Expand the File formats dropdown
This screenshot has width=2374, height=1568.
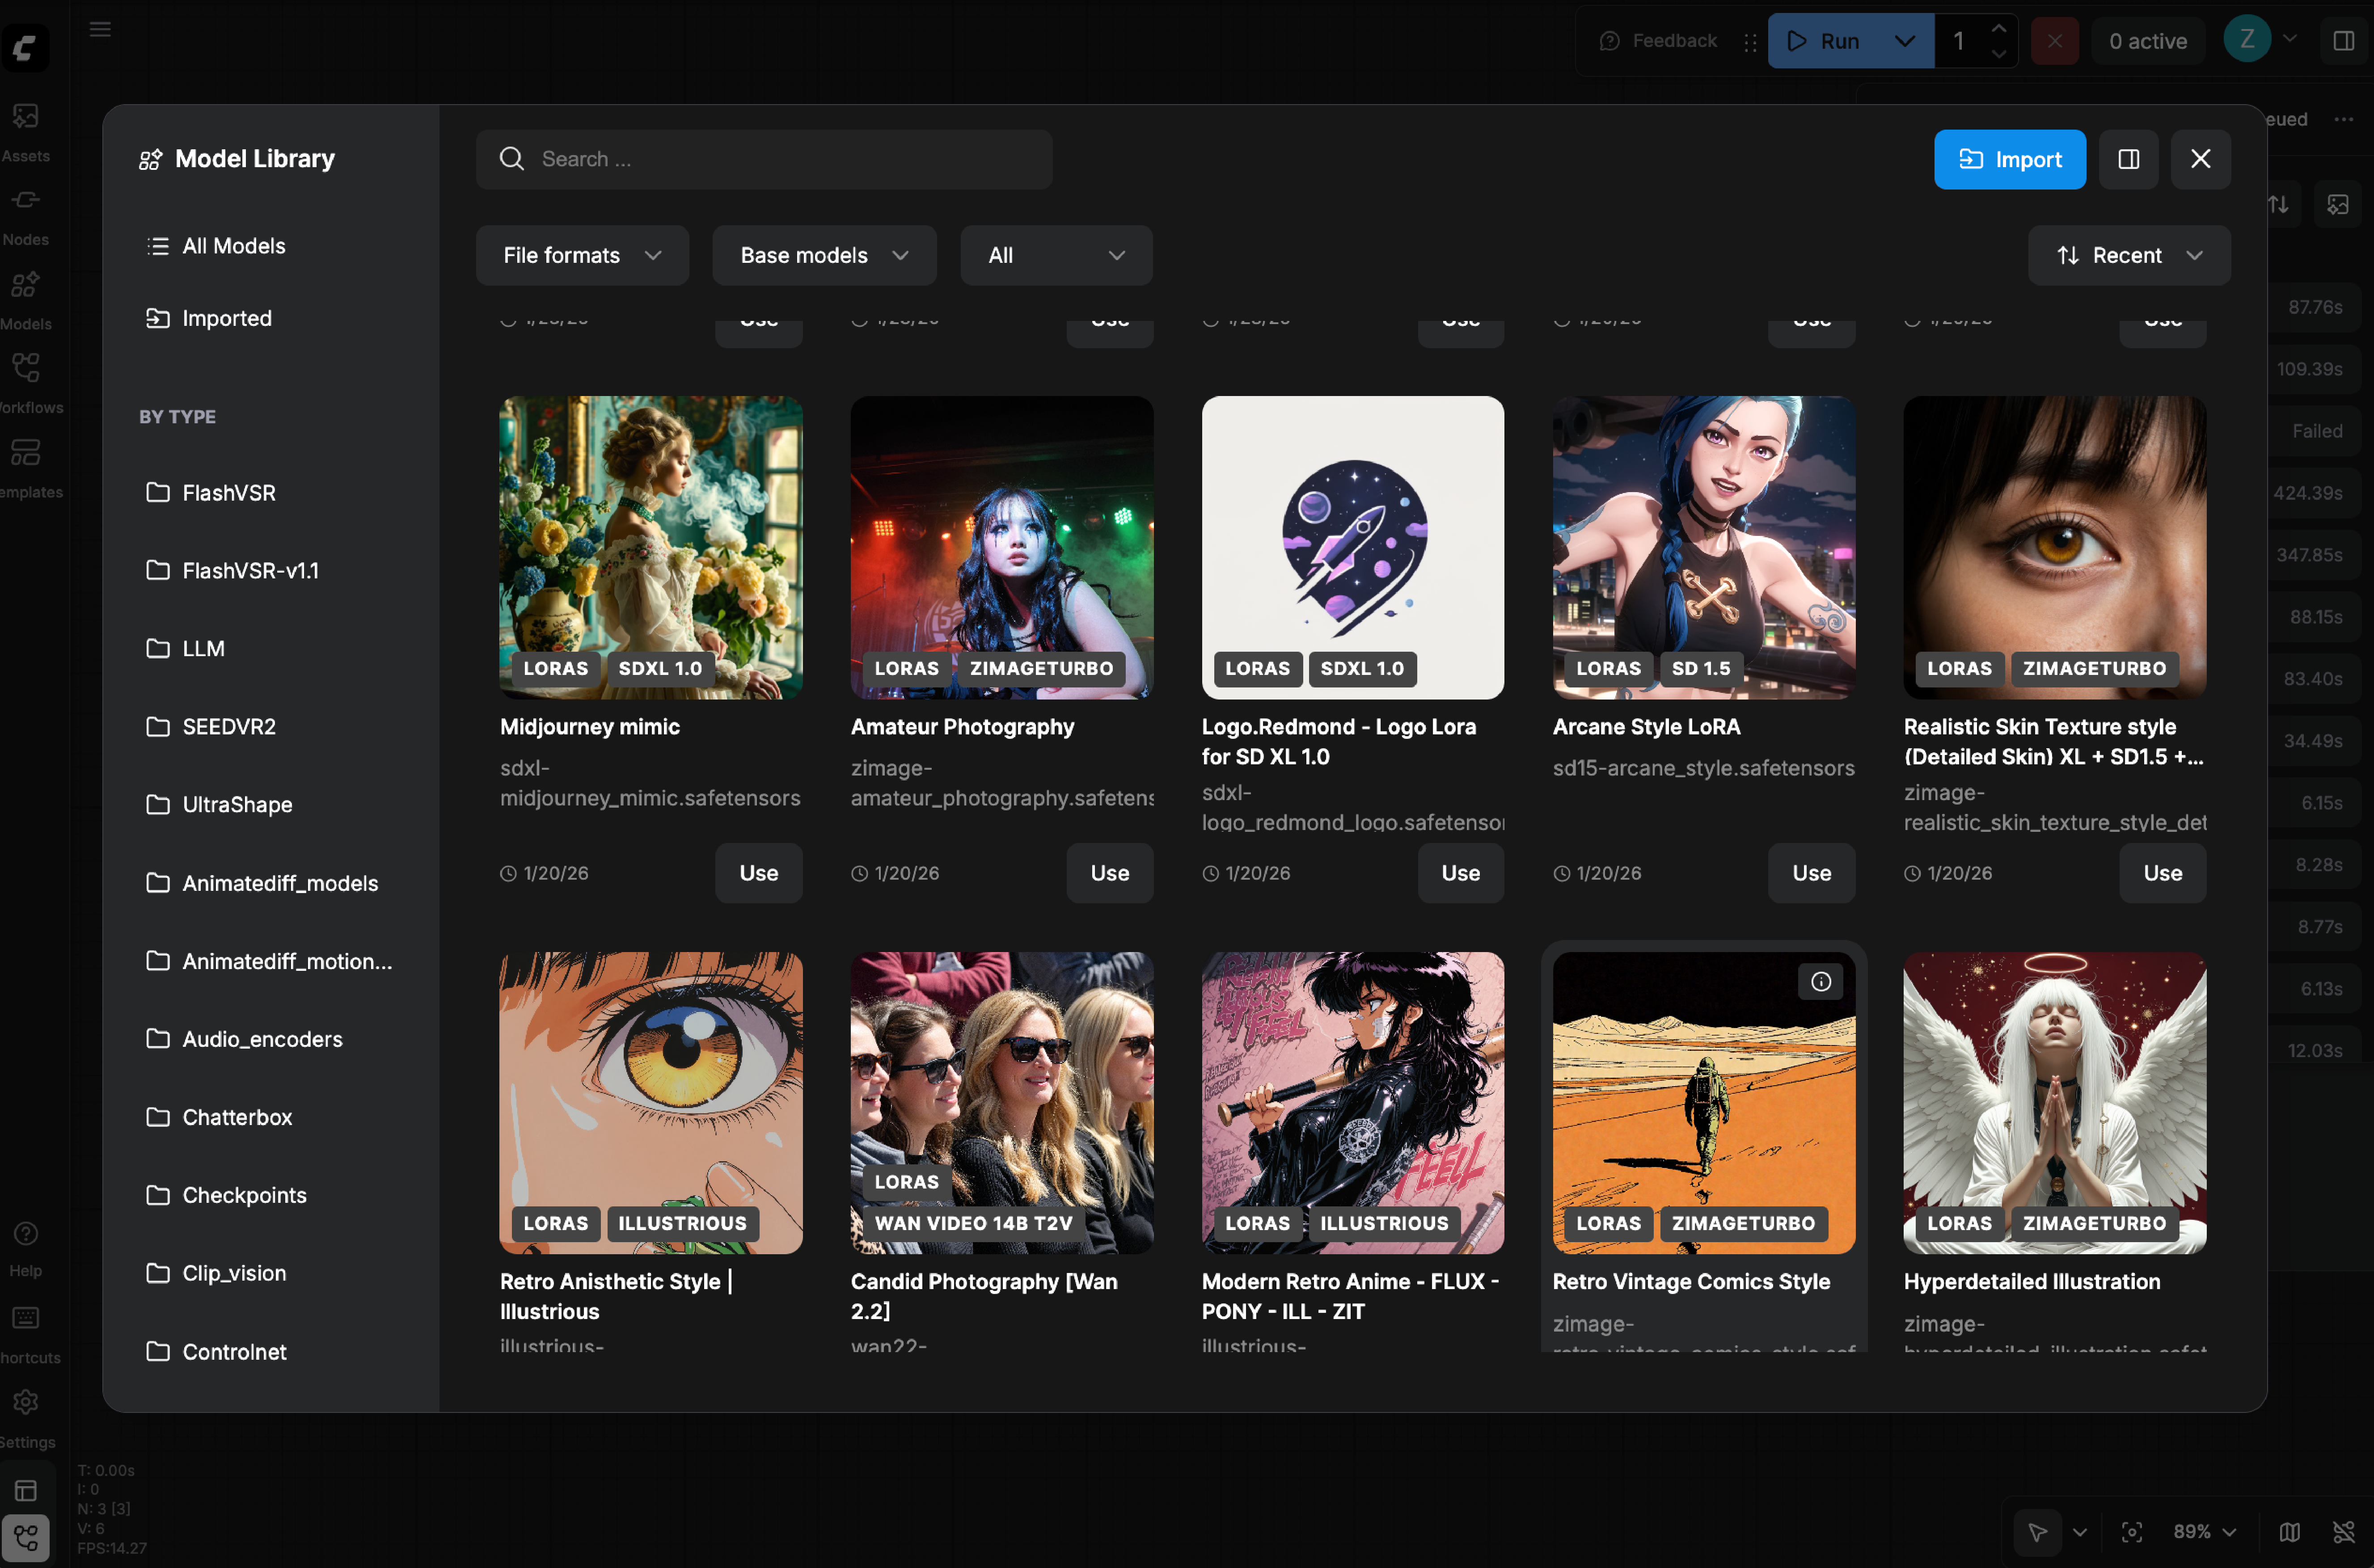coord(582,255)
